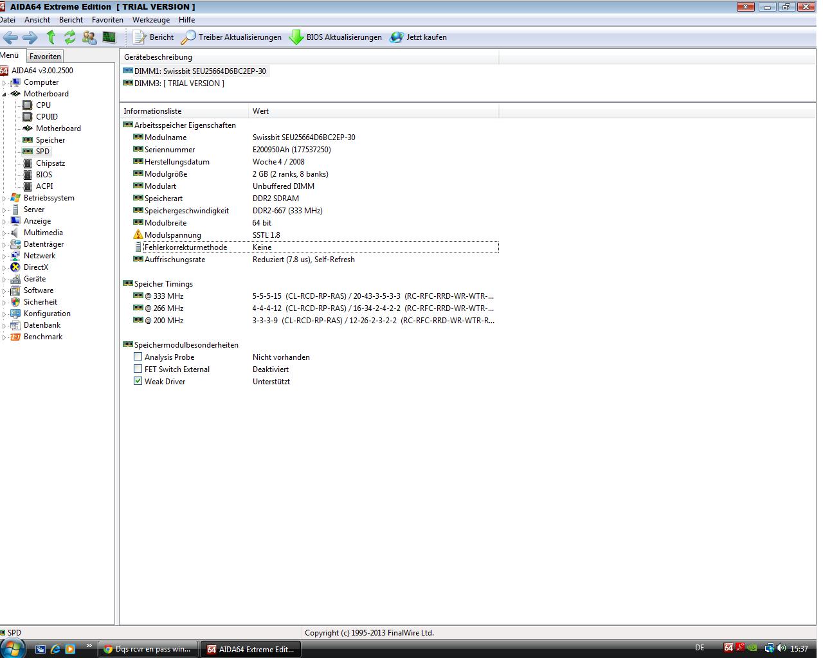Click the Software category icon
The width and height of the screenshot is (823, 658).
click(x=15, y=290)
